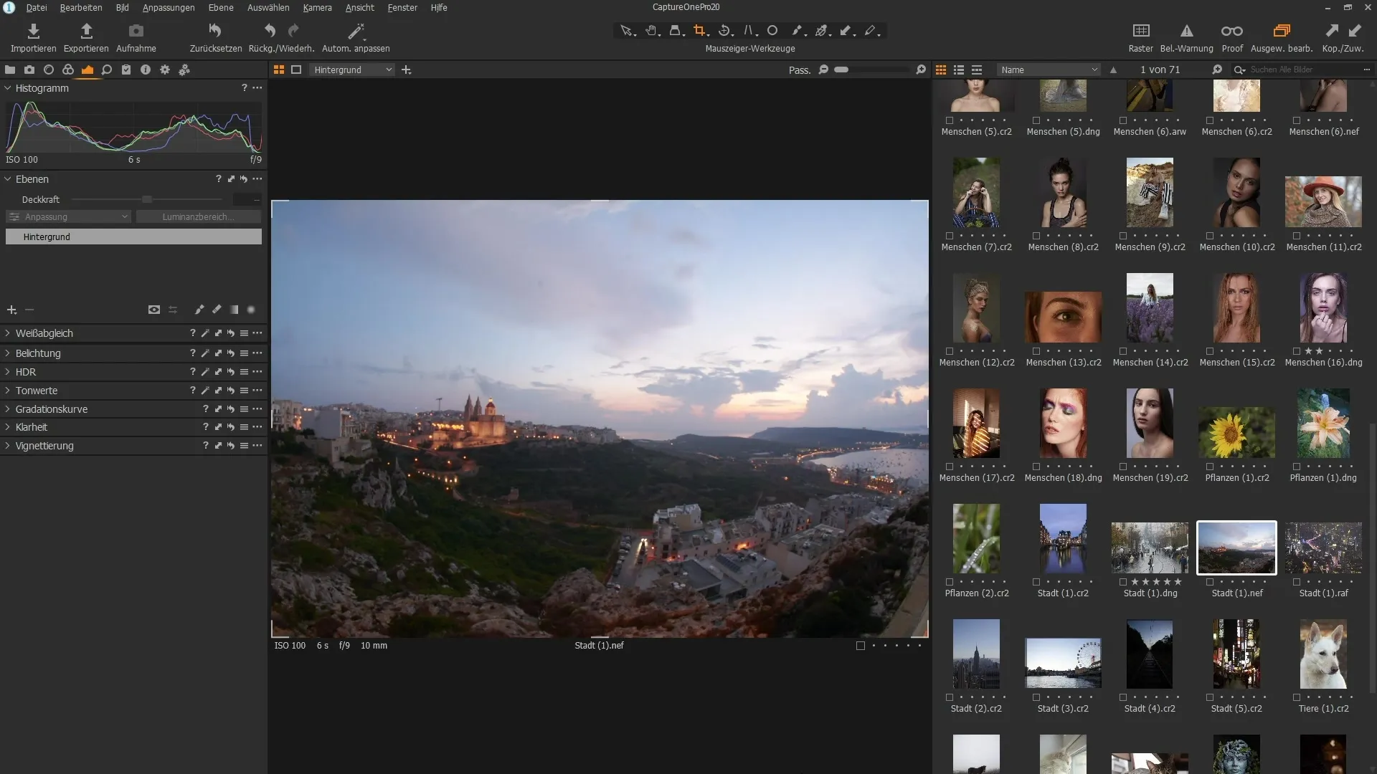
Task: Expand the Weißabgleich panel
Action: click(8, 333)
